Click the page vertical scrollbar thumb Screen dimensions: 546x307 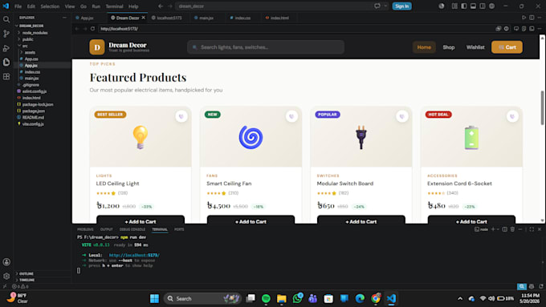542,107
